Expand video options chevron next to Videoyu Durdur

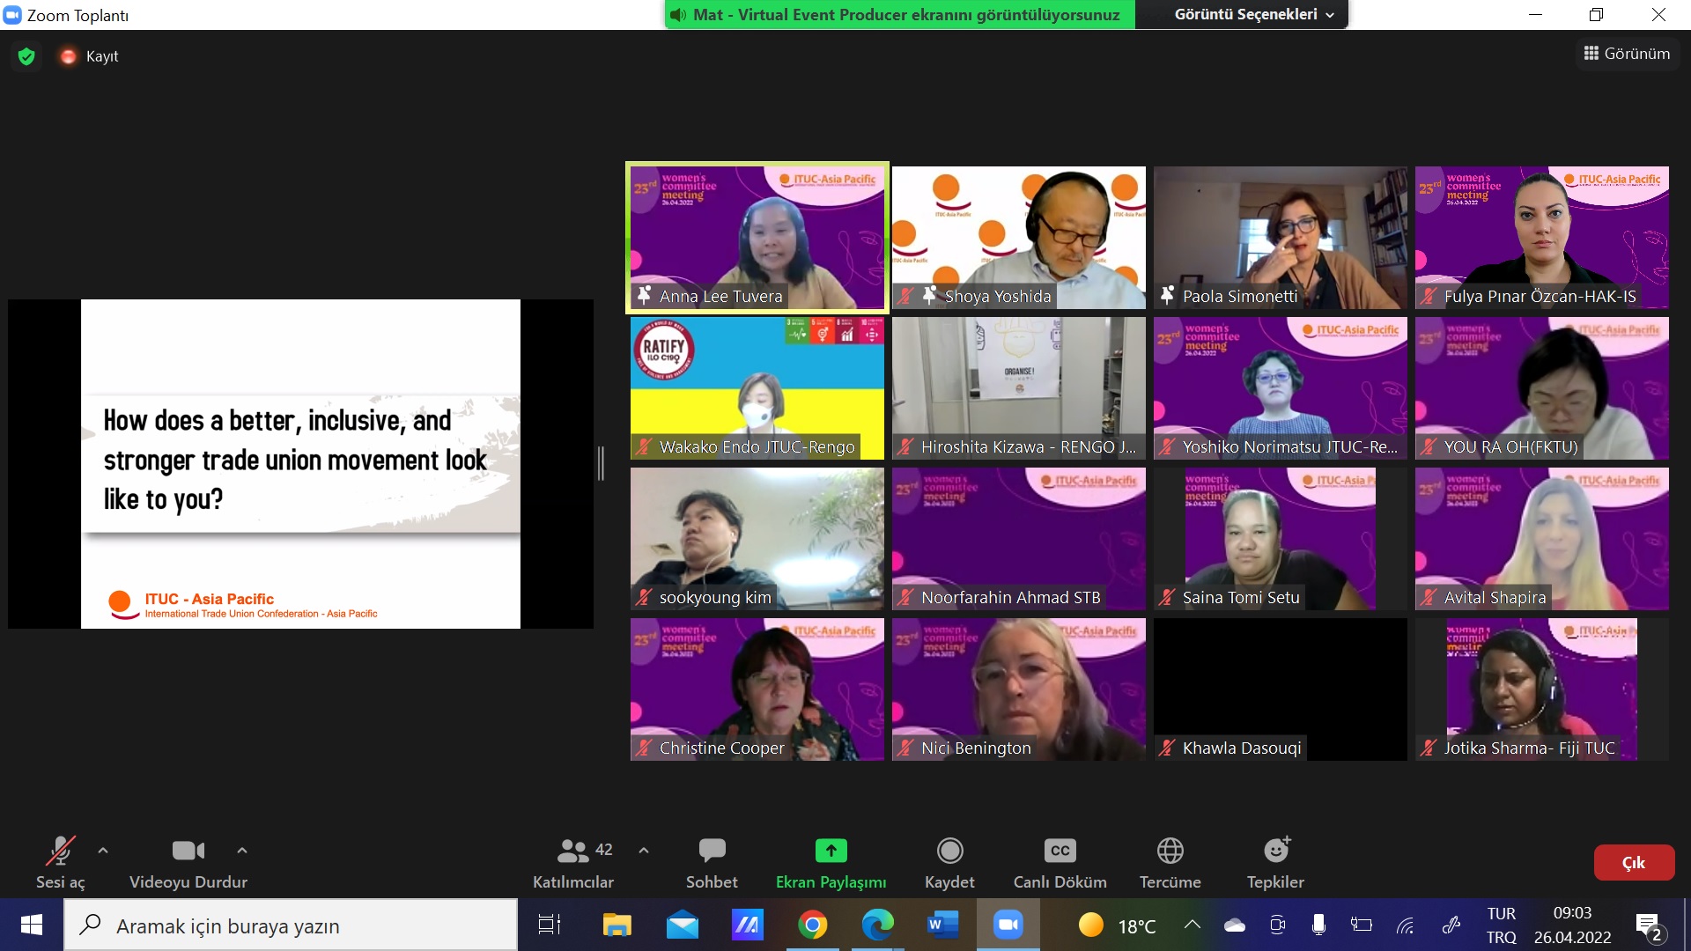coord(242,851)
